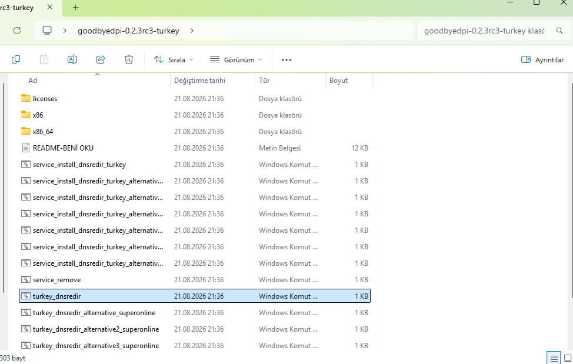Select the README-BENİ OKU text document icon
The image size is (573, 364).
25,148
